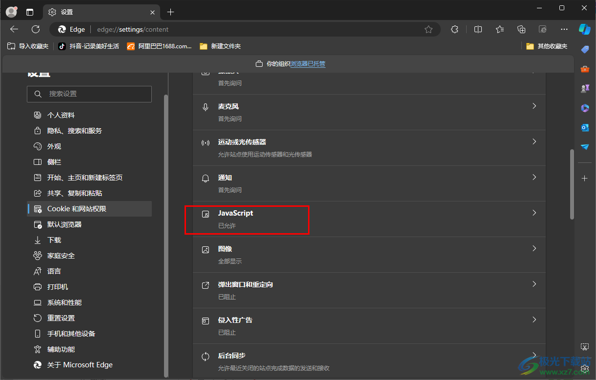Open 隐私、搜索和服务 settings section
596x380 pixels.
89,131
